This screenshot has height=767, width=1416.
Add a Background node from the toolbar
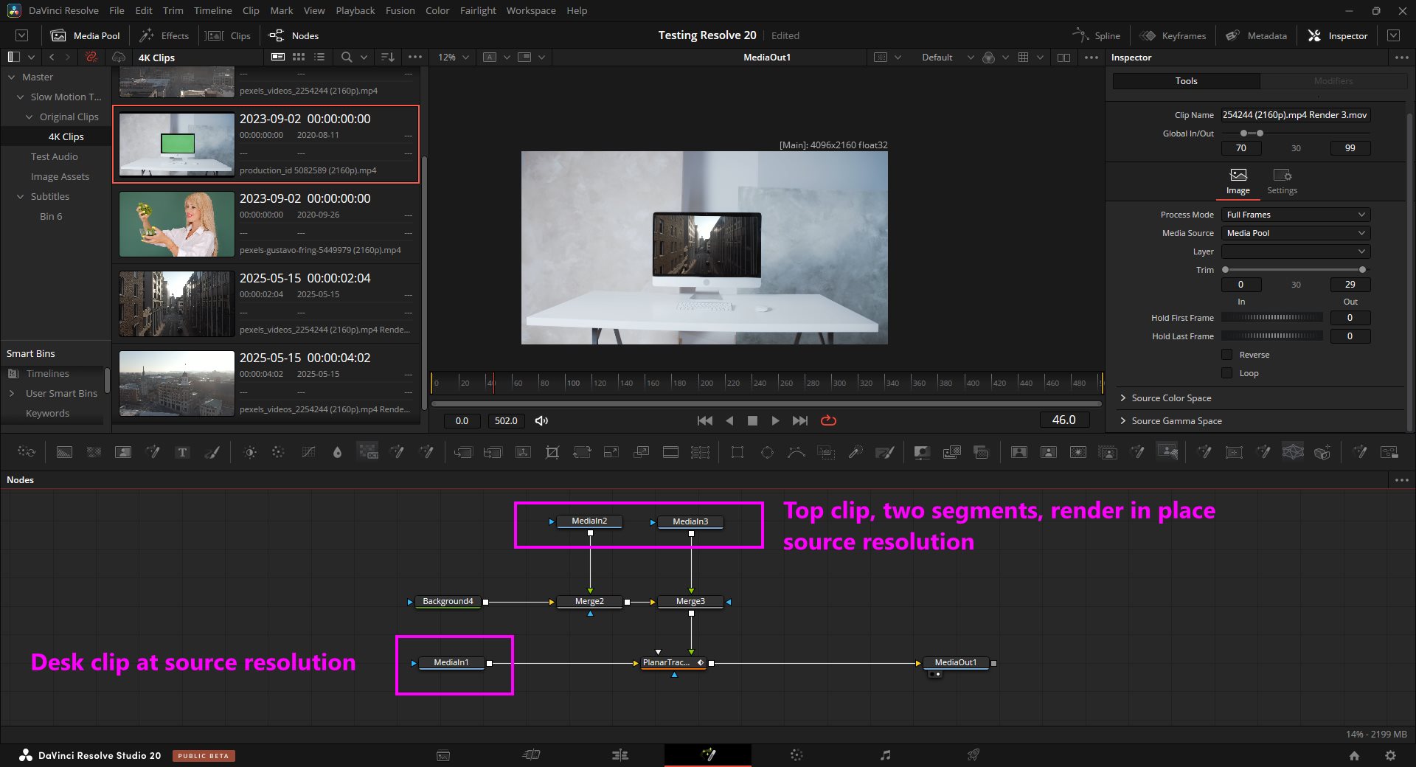tap(64, 452)
